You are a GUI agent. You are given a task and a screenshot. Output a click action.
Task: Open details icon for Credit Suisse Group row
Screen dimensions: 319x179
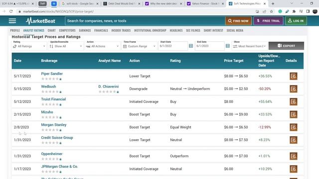tap(294, 140)
